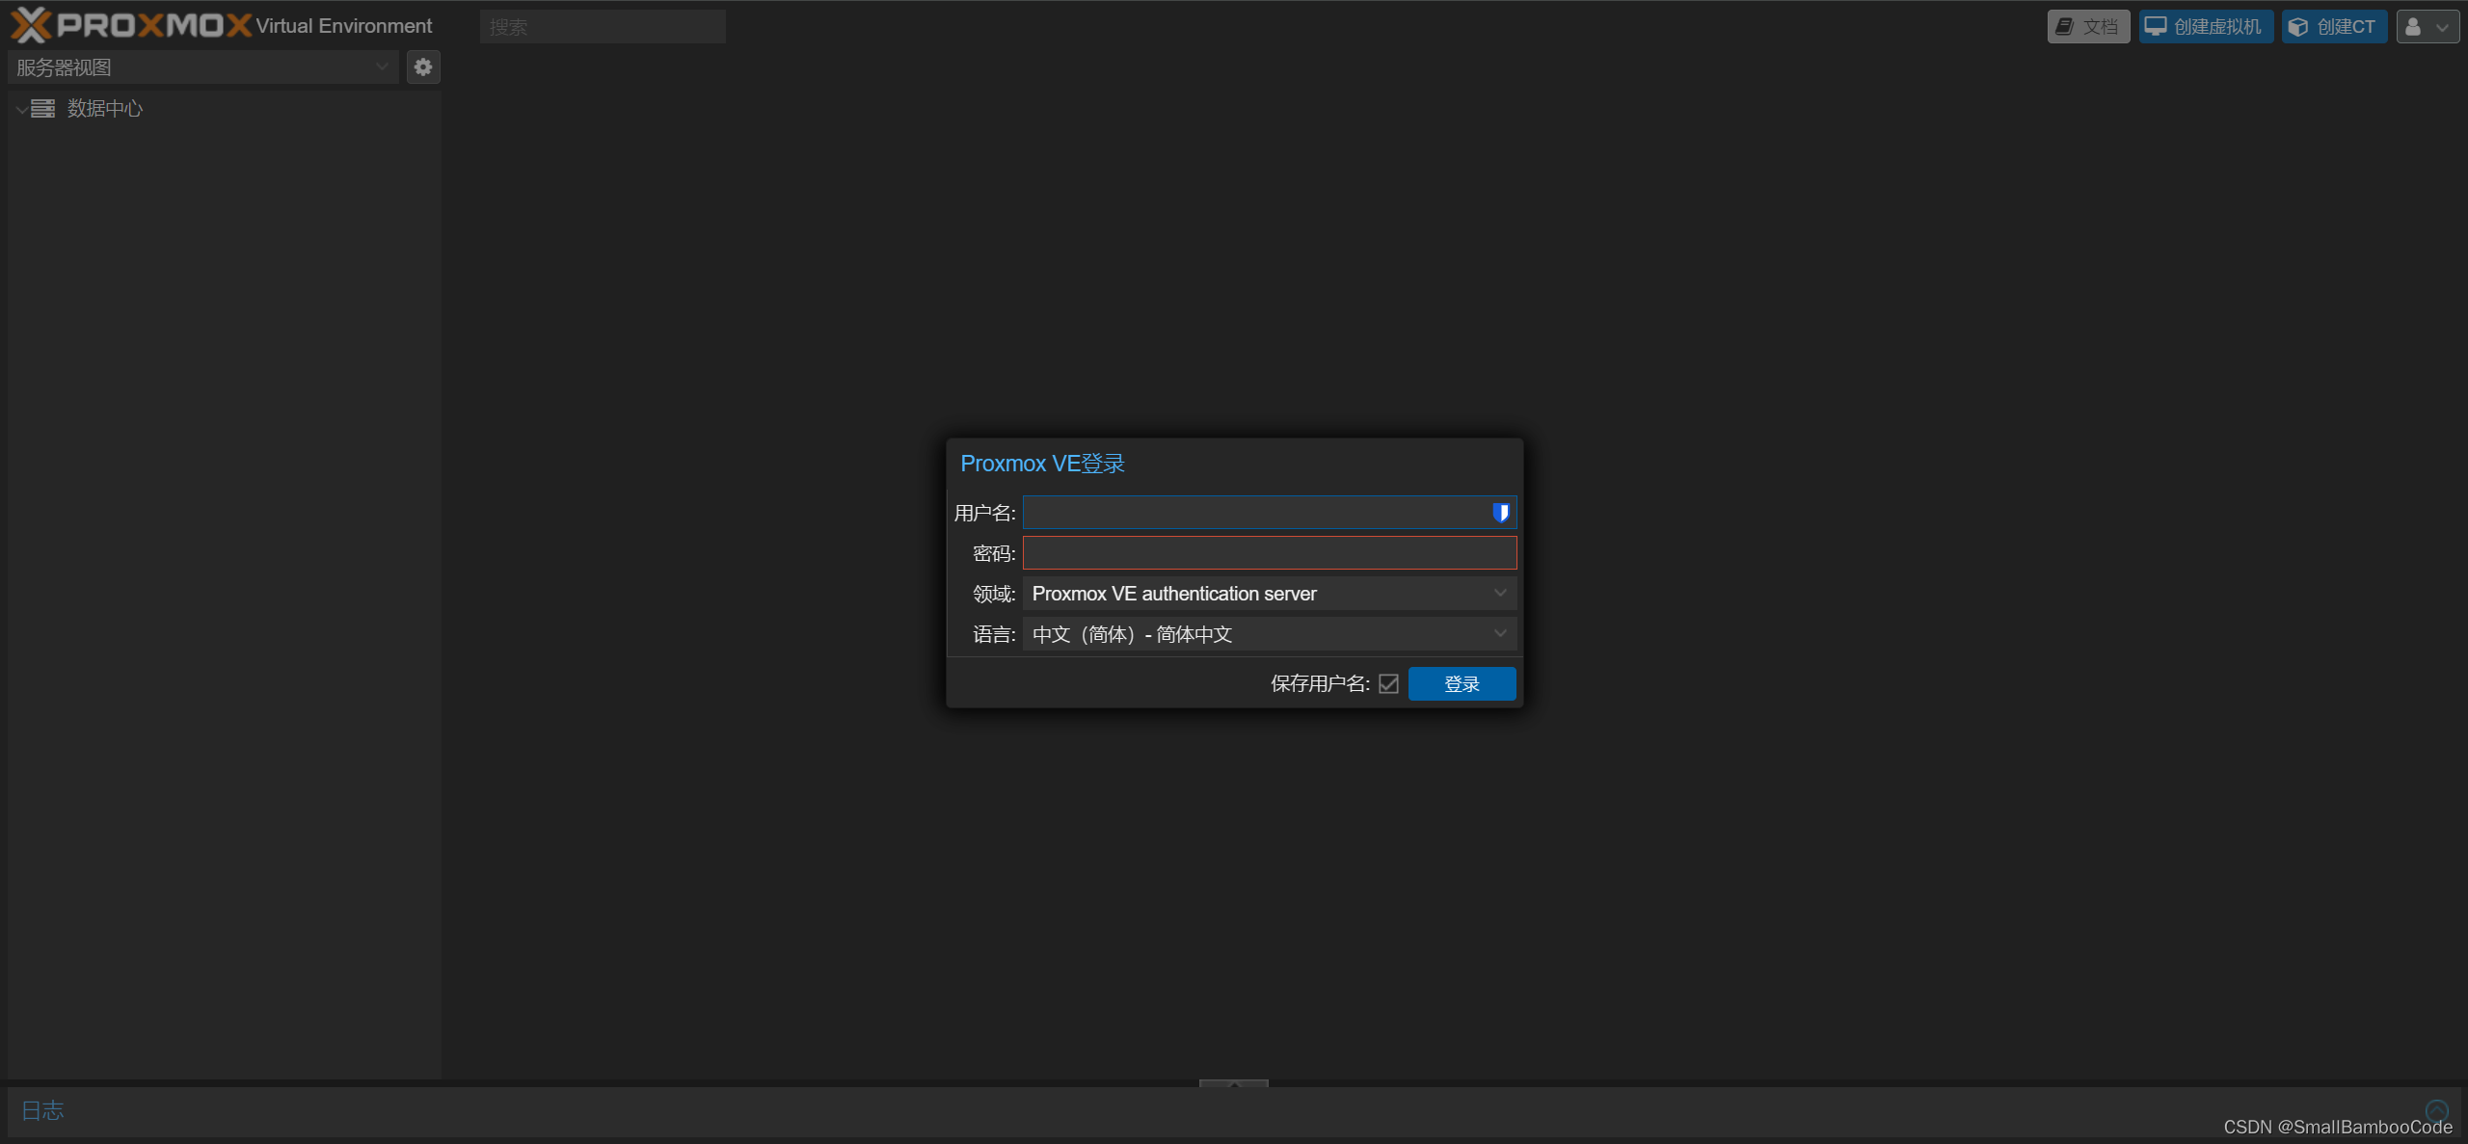Viewport: 2468px width, 1144px height.
Task: Click the Bitwarden shield icon in username field
Action: [x=1500, y=513]
